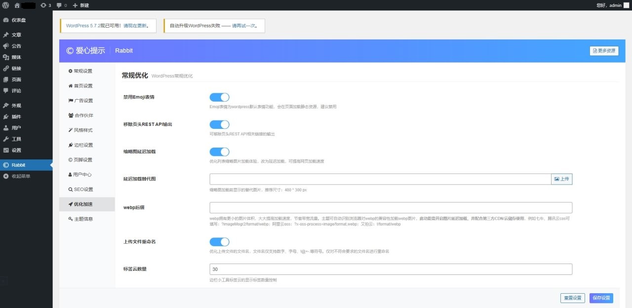
Task: Switch to SEO设置 tab
Action: point(87,190)
